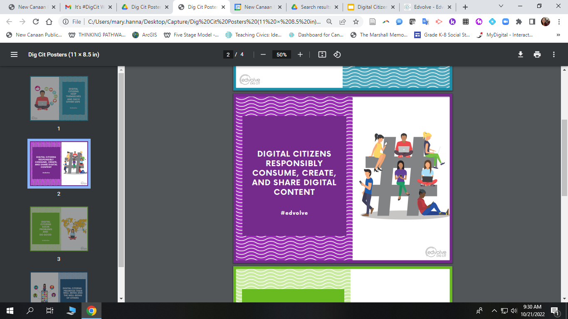Reload the current page

(36, 22)
